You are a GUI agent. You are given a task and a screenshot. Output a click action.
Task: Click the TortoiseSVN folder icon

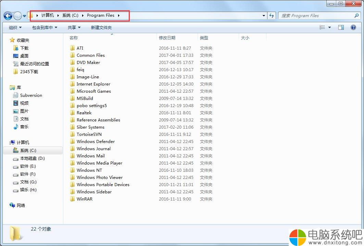tap(73, 134)
